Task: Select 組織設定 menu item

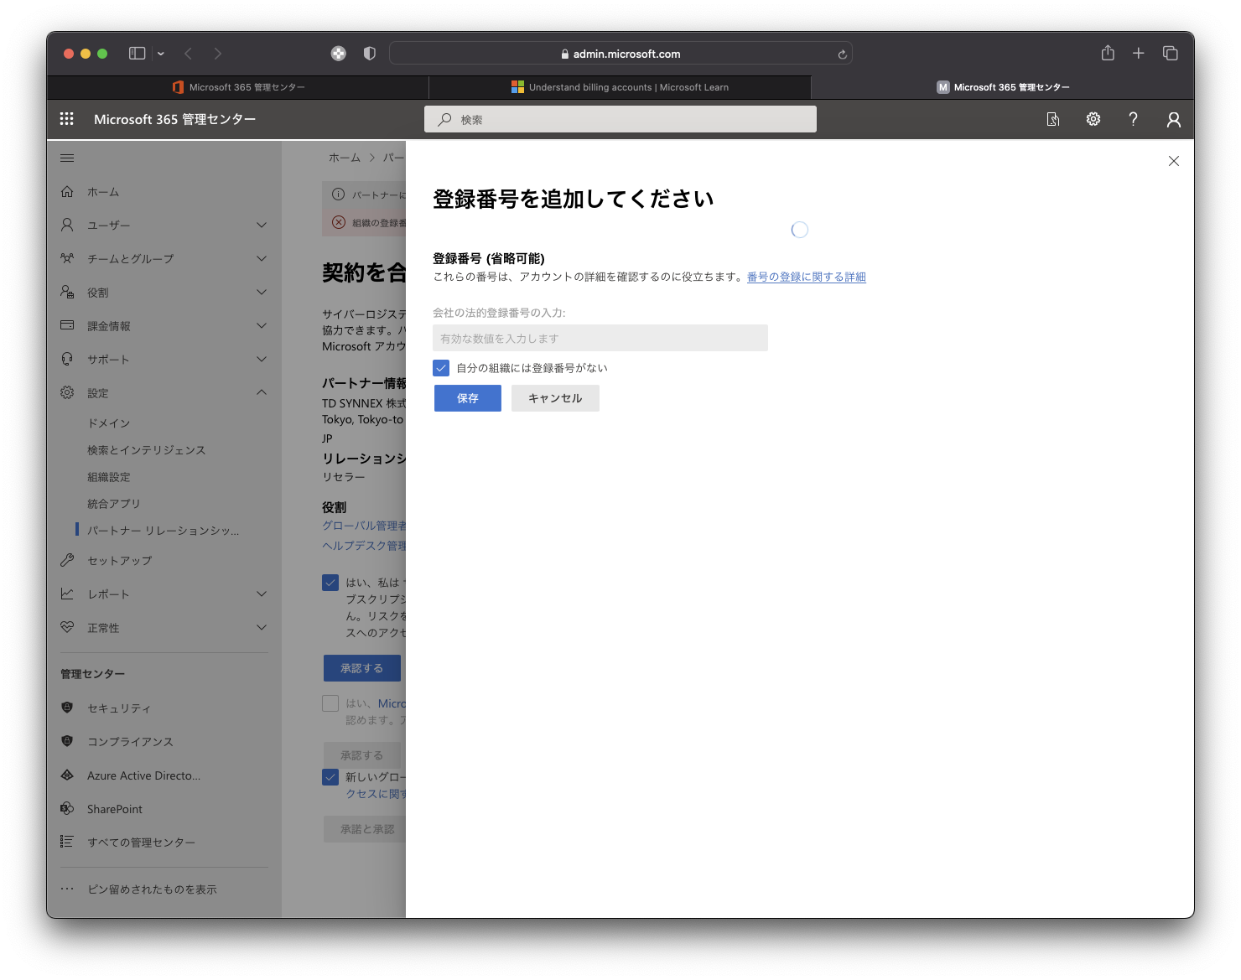Action: click(109, 477)
